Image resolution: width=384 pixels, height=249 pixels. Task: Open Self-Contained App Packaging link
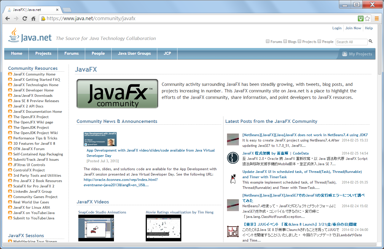tap(38, 154)
